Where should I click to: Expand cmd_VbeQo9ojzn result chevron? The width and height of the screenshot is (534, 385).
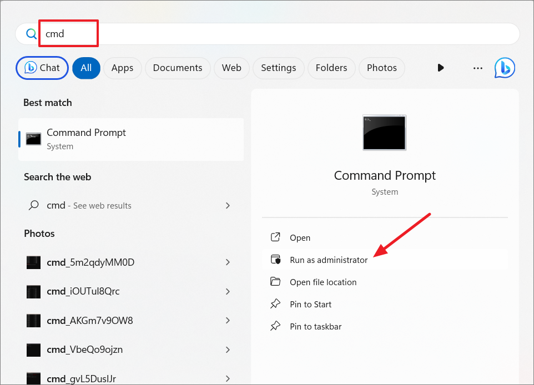228,349
